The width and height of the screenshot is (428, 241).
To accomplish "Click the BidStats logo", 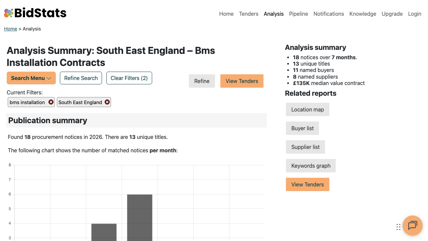I will (35, 13).
